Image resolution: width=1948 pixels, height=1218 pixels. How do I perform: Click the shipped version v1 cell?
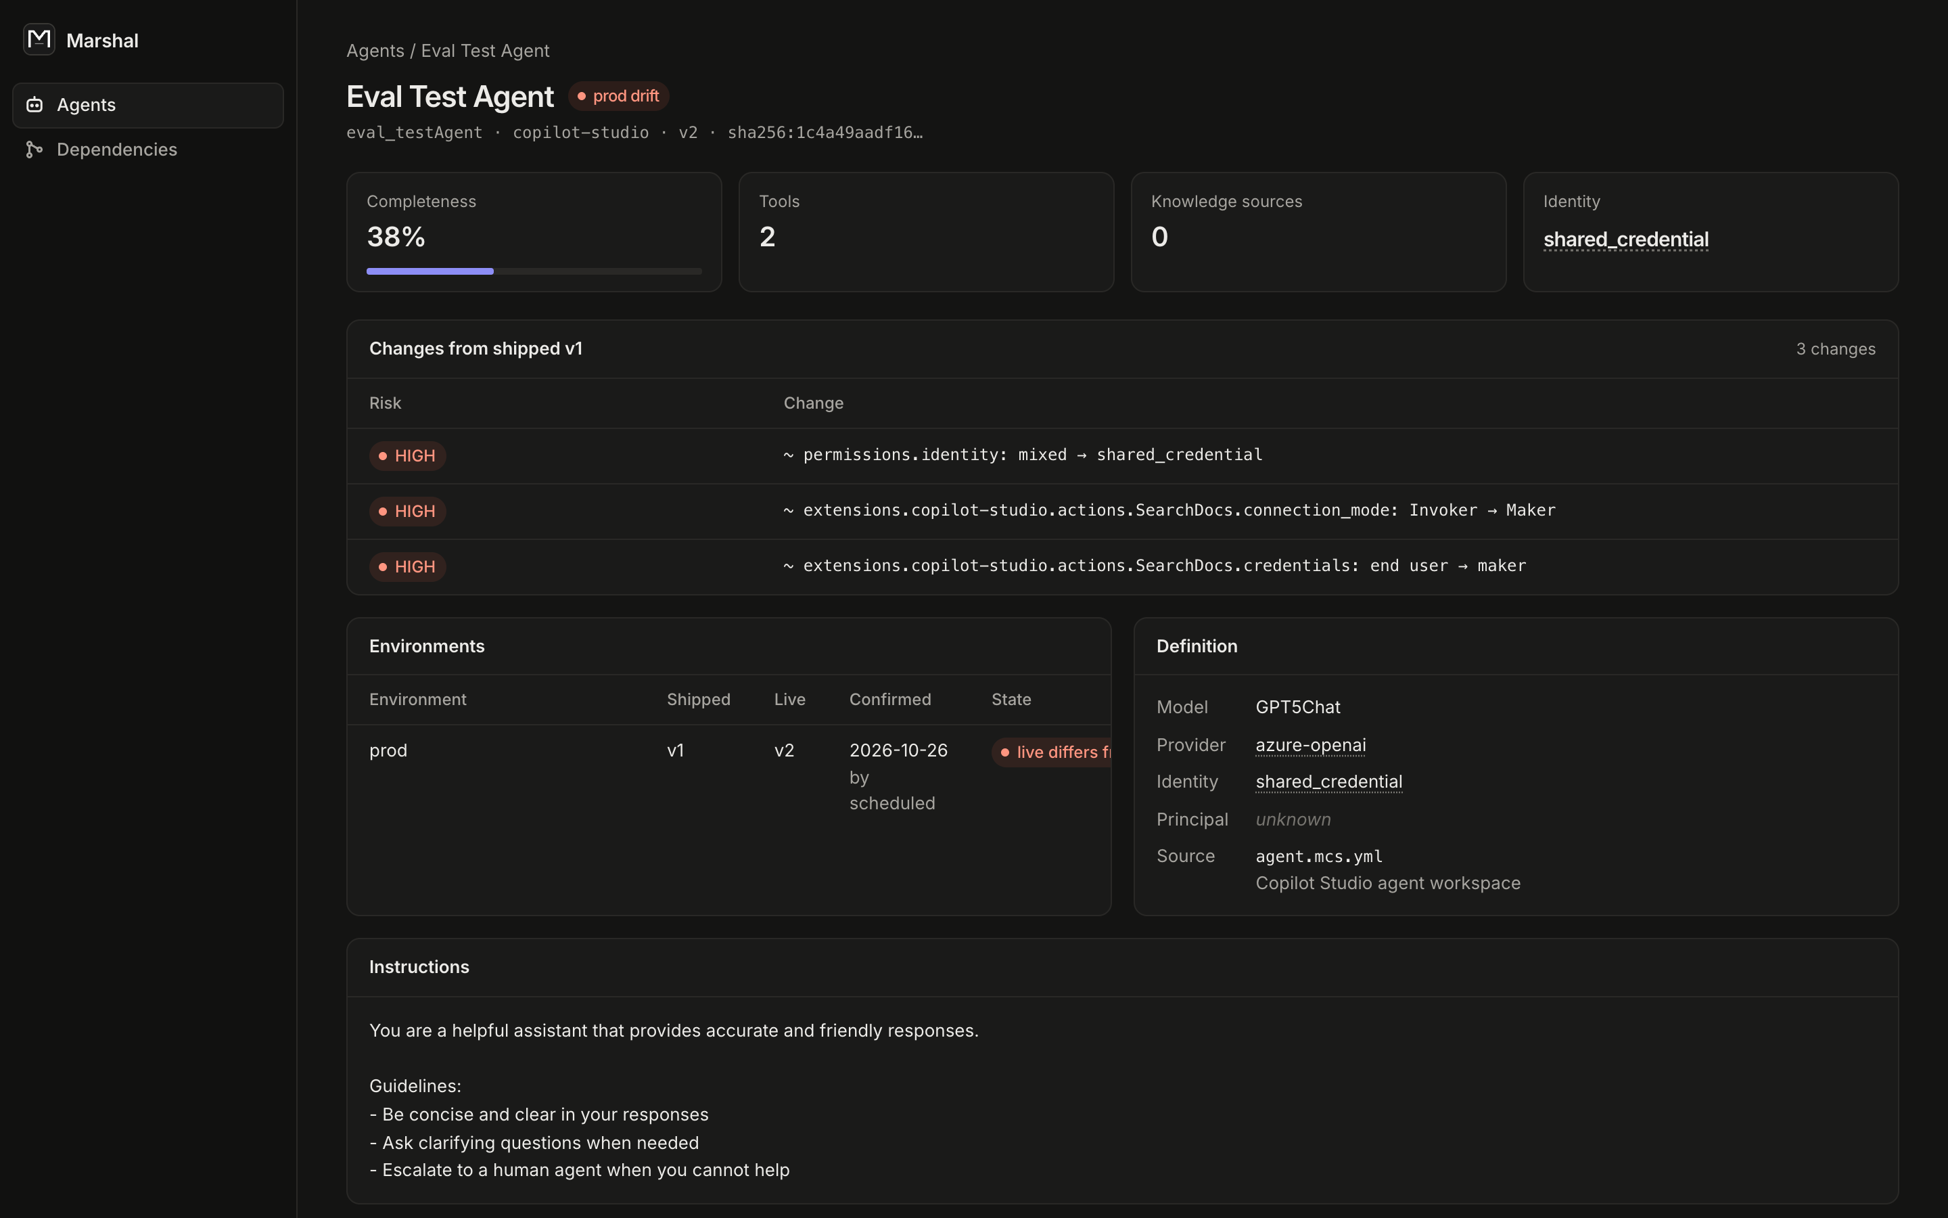(675, 751)
